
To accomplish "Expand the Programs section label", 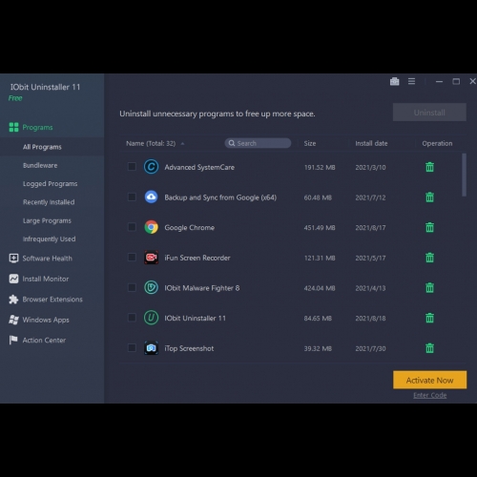I will [x=37, y=128].
